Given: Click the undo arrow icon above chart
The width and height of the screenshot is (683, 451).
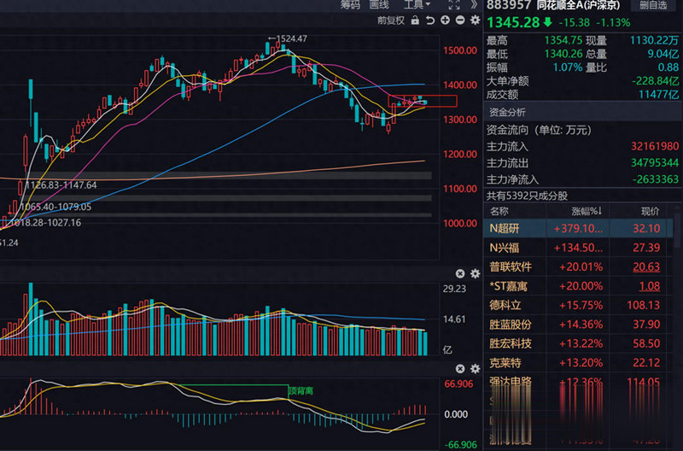Looking at the screenshot, I should tap(431, 20).
